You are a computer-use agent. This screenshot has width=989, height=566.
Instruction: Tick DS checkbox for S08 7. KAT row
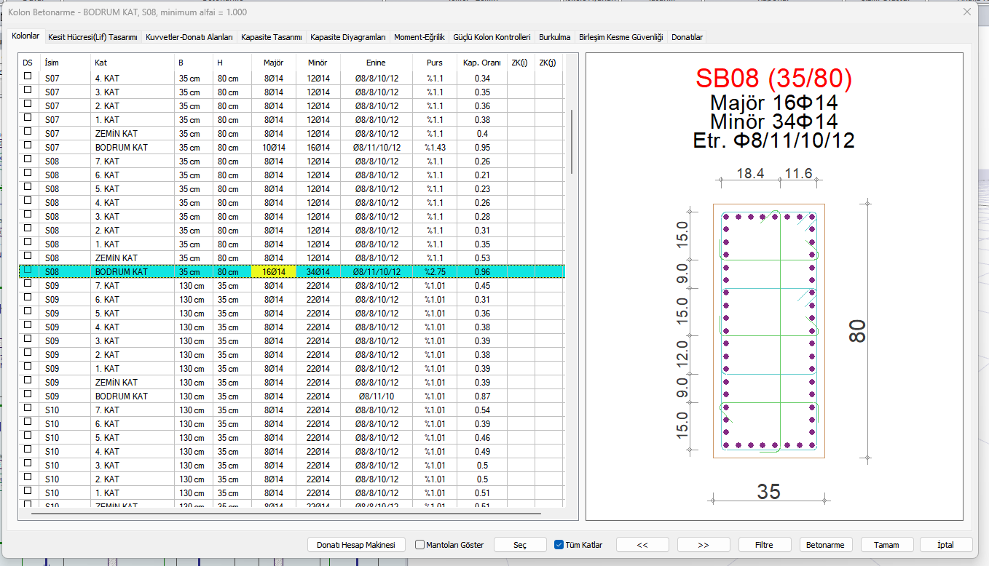[28, 159]
